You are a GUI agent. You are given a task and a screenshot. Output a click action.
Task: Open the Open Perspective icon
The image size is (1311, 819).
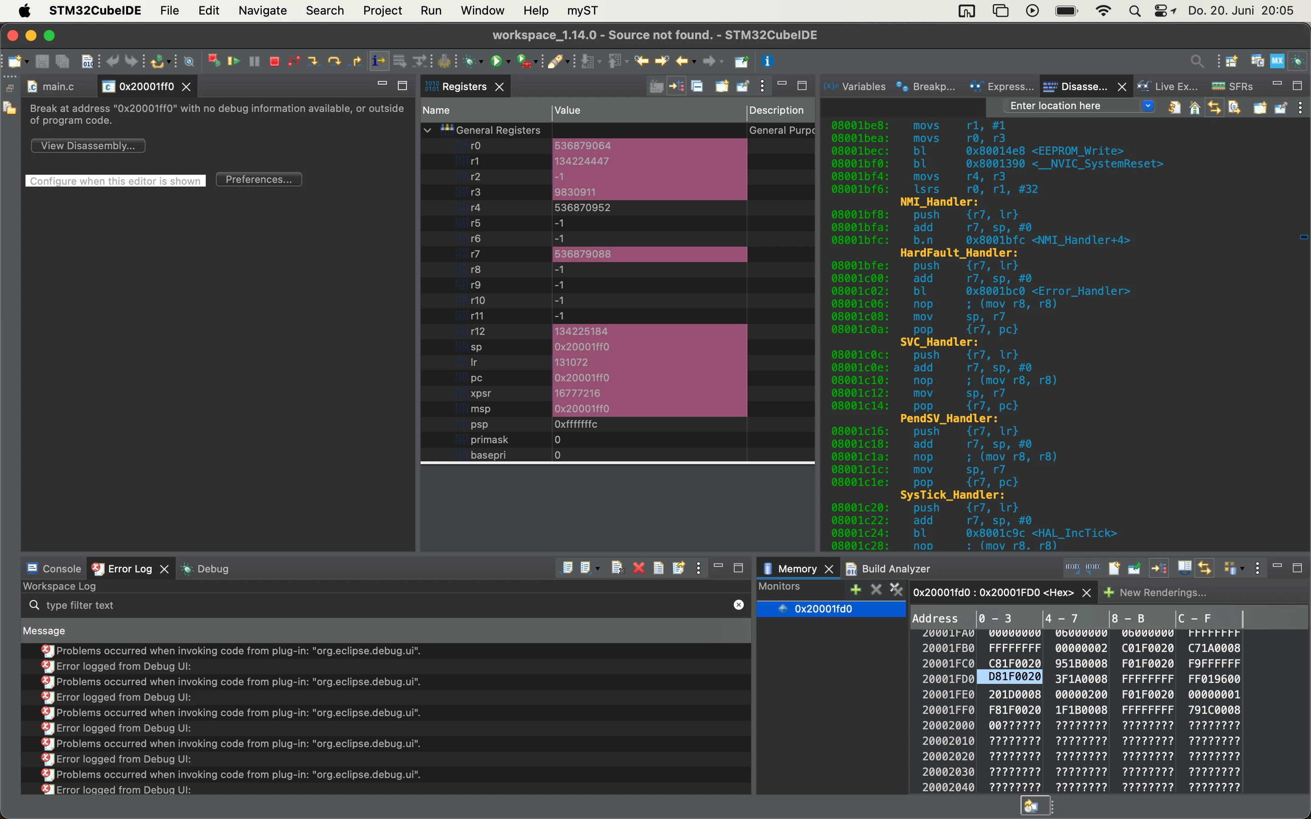tap(1231, 61)
